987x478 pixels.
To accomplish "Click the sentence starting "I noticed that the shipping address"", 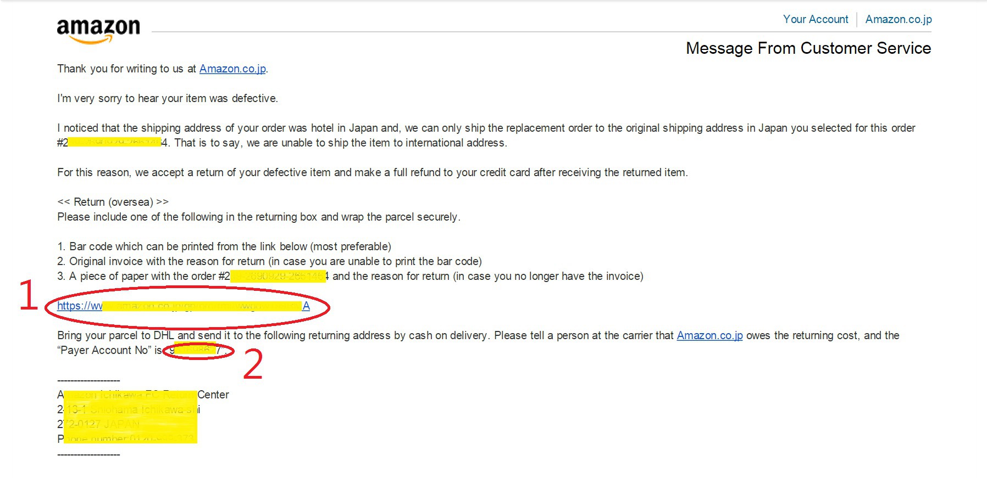I will click(486, 135).
